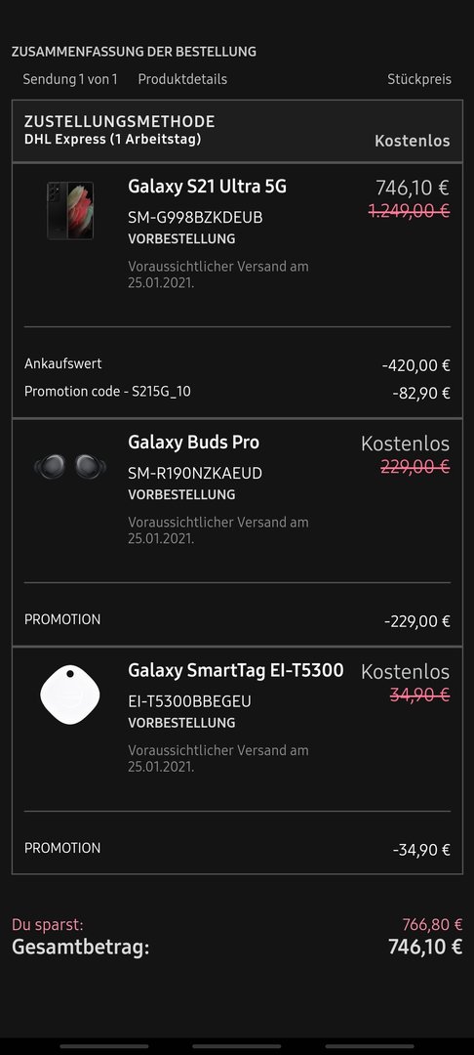Tap the Stückpreis column header
The image size is (474, 1055).
point(419,79)
